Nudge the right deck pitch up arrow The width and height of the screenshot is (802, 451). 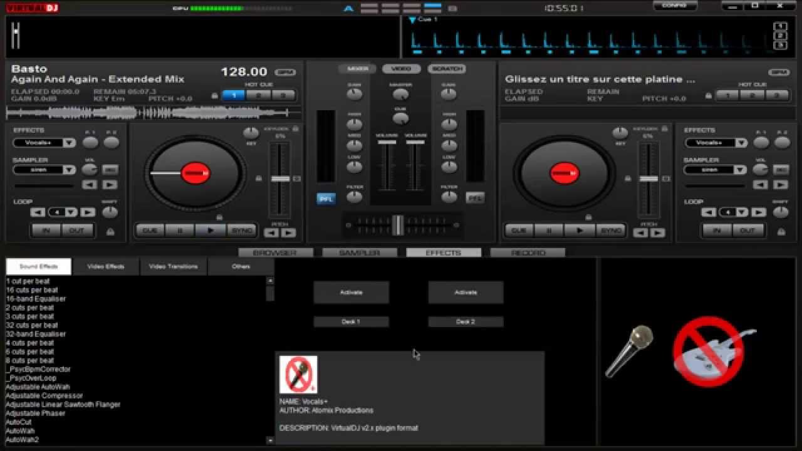point(657,233)
